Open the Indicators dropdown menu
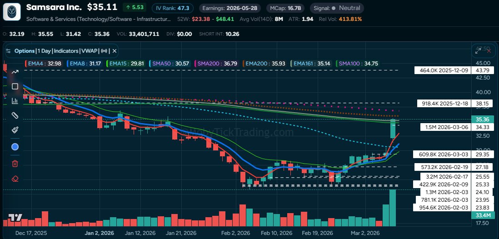Image resolution: width=499 pixels, height=239 pixels. (x=67, y=51)
